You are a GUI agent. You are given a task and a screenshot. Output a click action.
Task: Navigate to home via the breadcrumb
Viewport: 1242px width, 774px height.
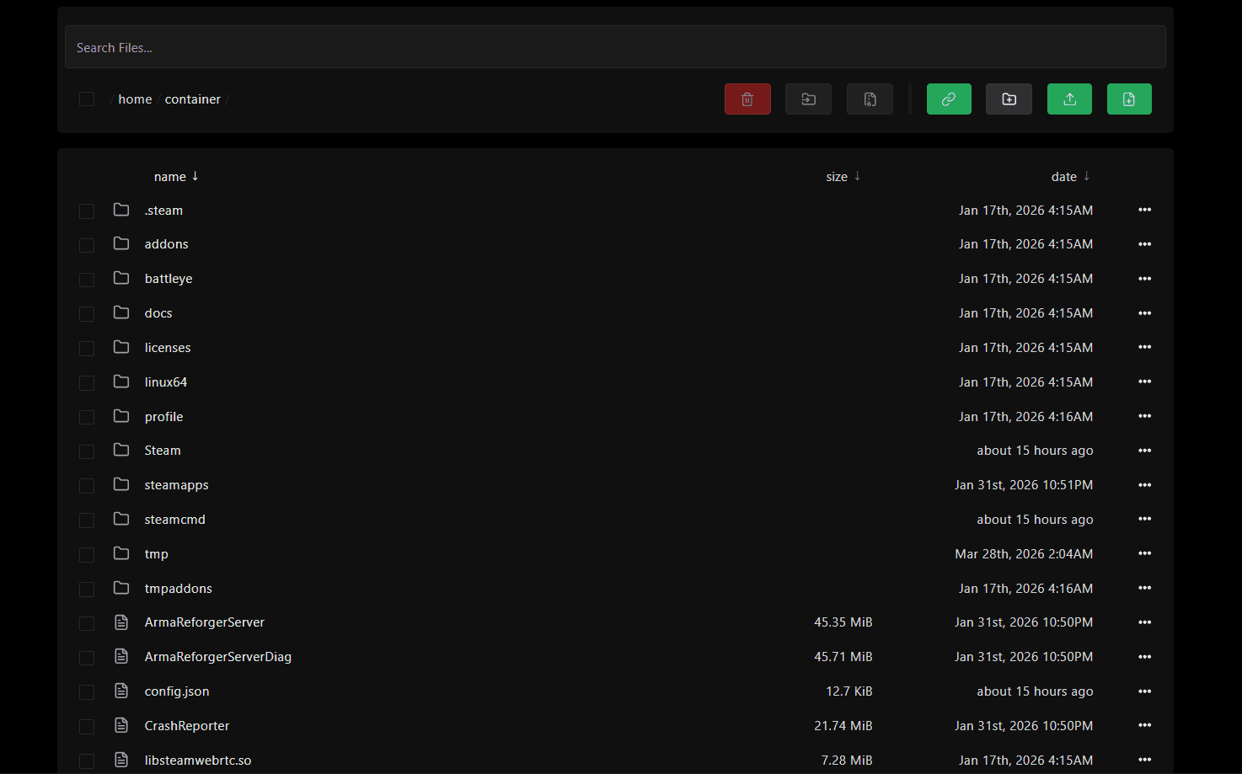coord(135,99)
